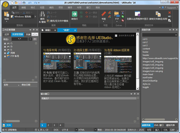Click the help question mark icon
Viewport: 180px width, 133px height.
pos(163,7)
